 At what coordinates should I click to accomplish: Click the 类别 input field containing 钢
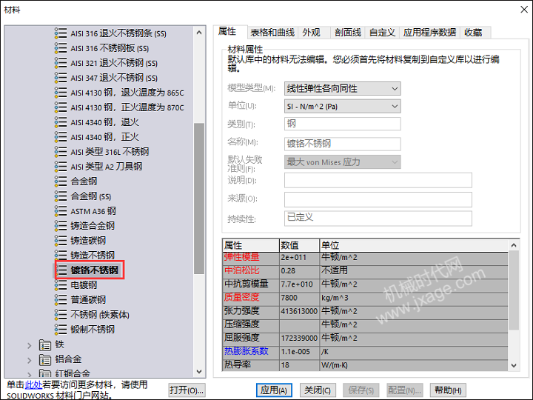(342, 124)
